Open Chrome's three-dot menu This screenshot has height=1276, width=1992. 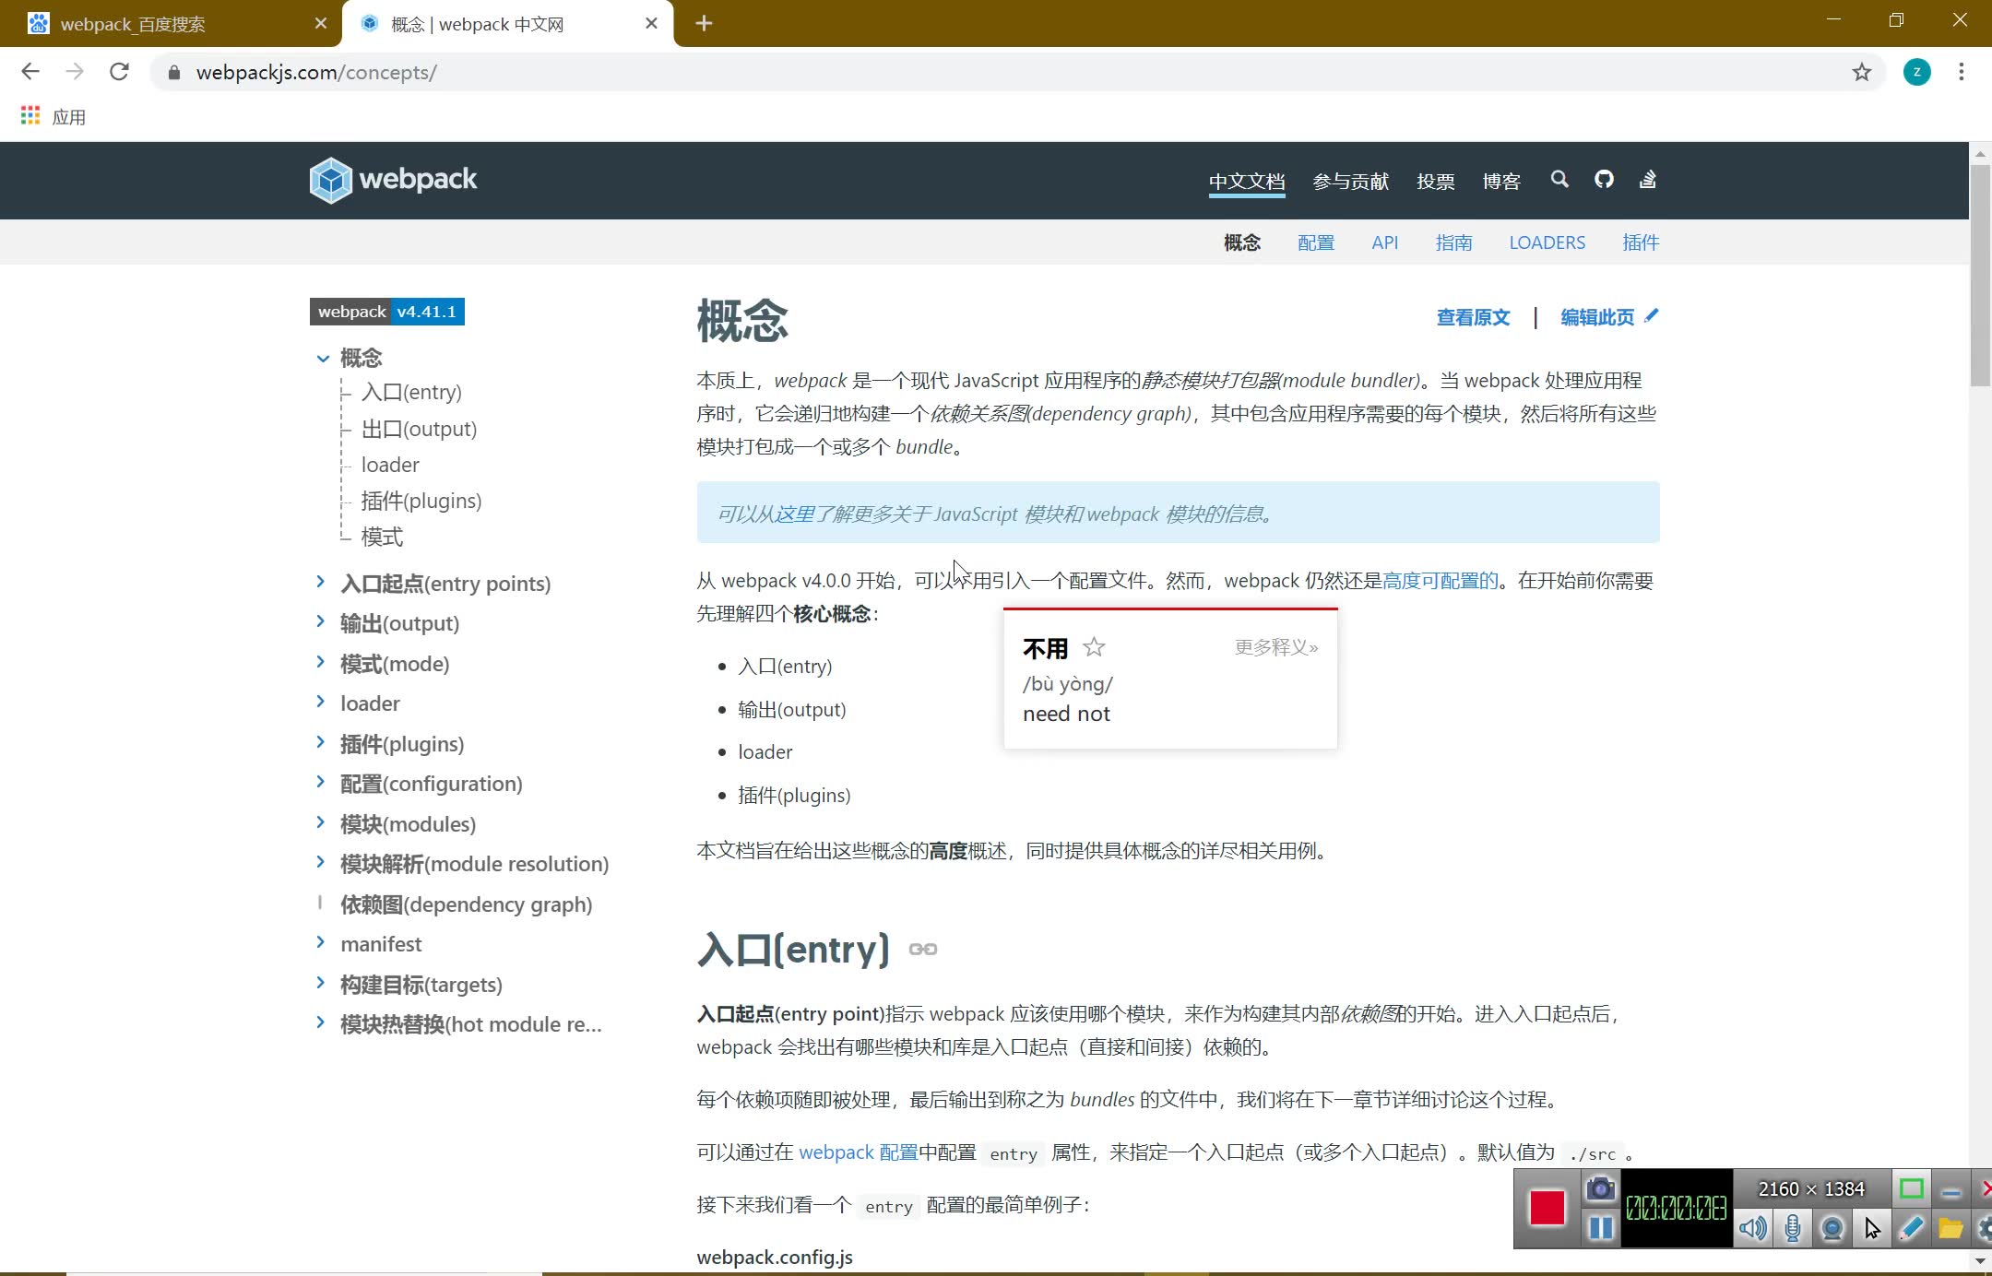[x=1962, y=72]
